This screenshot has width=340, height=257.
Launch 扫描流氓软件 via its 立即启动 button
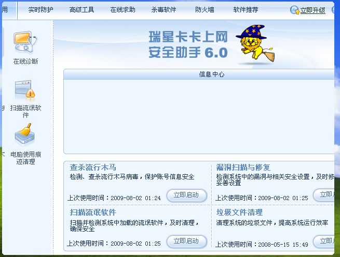click(x=186, y=241)
